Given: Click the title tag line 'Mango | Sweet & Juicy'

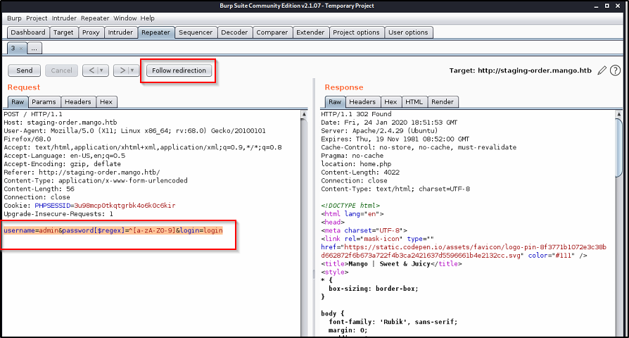Looking at the screenshot, I should [391, 264].
